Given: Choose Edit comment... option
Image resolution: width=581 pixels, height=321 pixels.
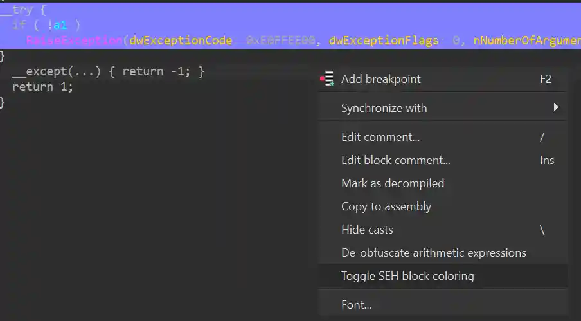Looking at the screenshot, I should tap(380, 137).
